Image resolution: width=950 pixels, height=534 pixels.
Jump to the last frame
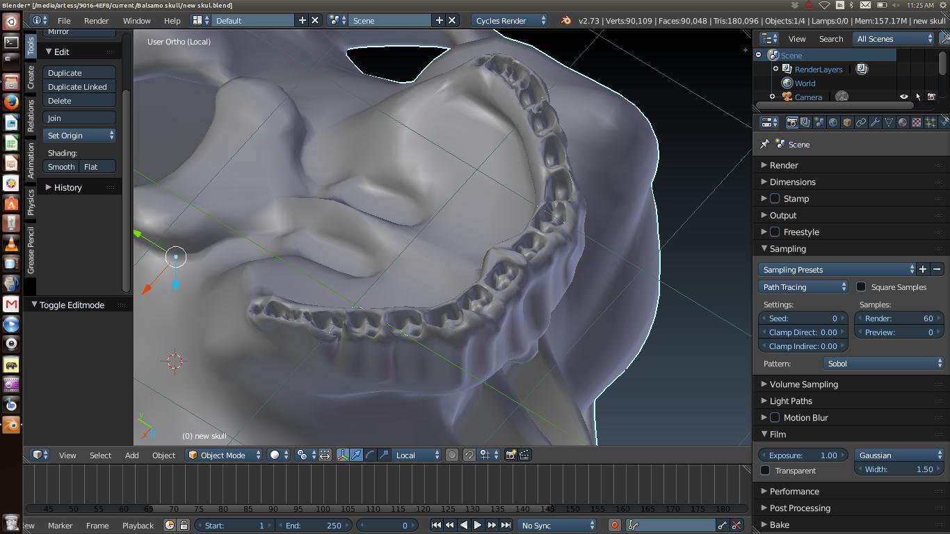pos(506,525)
